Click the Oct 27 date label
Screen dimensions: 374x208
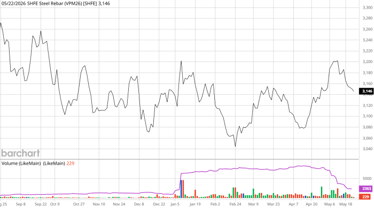pyautogui.click(x=79, y=204)
